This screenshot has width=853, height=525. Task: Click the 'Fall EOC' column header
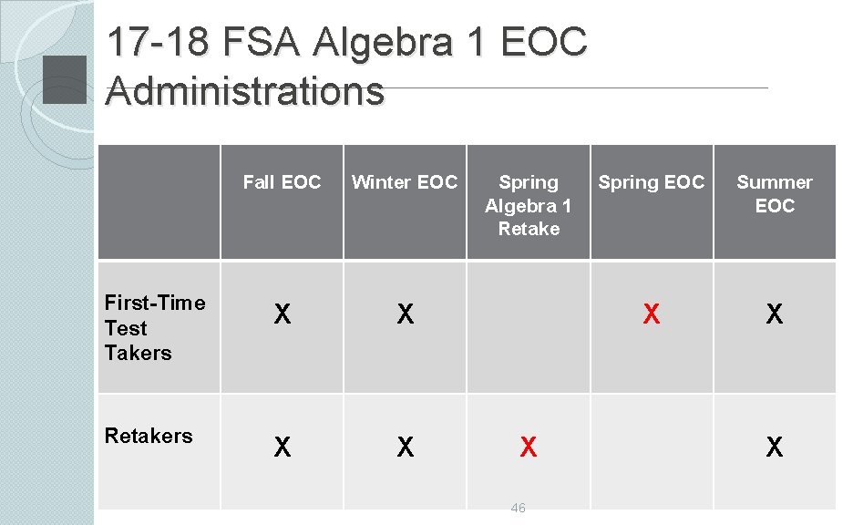click(282, 181)
